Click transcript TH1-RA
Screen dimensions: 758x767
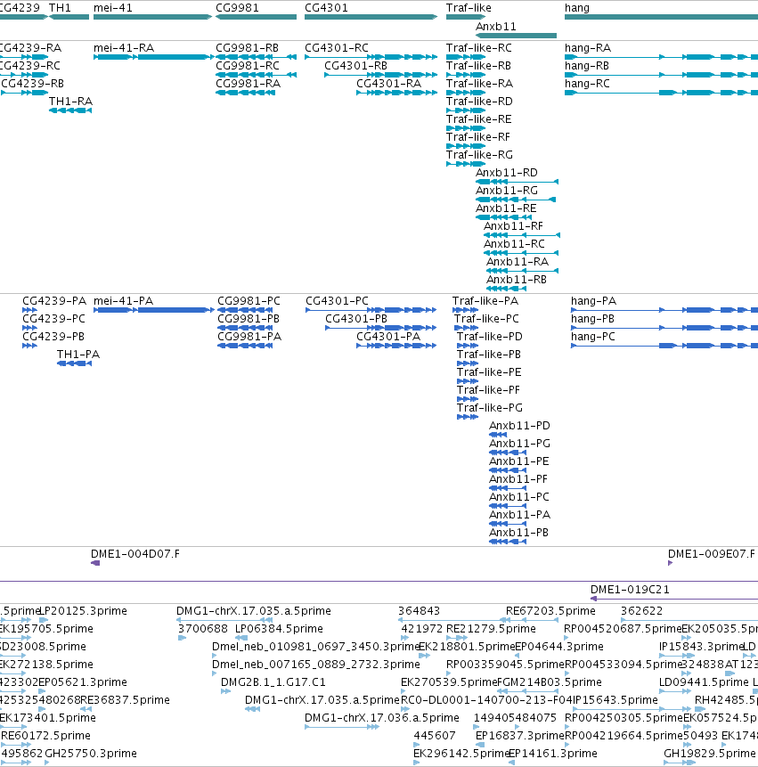pyautogui.click(x=70, y=102)
